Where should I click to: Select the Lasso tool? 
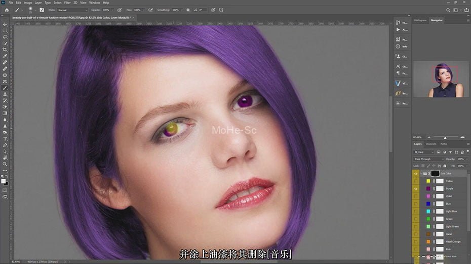5,37
